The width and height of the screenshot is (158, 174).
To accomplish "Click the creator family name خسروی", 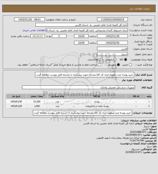I will click(135, 149).
